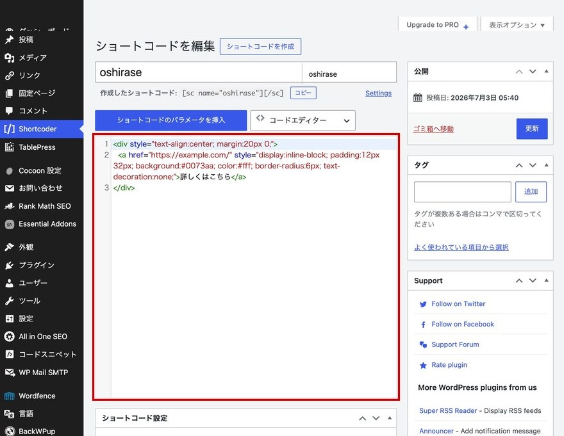Collapse the 公開 panel triangle
Screen dimensions: 564x436
[x=546, y=71]
